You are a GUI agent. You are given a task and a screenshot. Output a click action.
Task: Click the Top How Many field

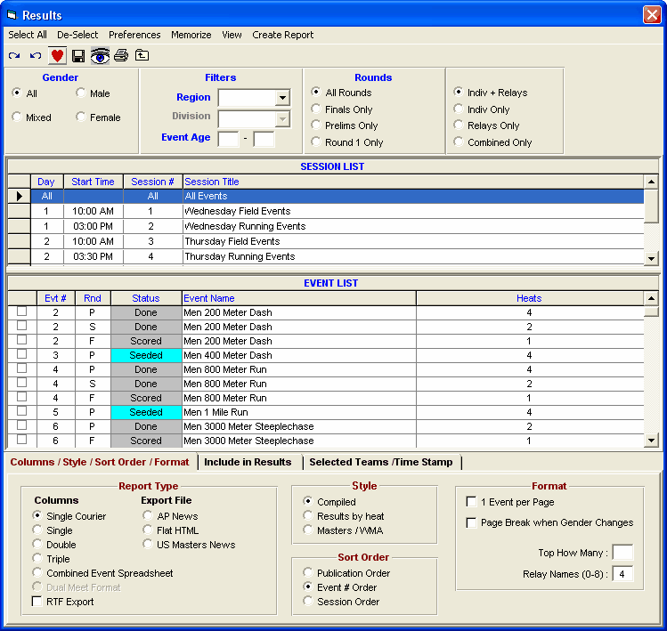622,553
